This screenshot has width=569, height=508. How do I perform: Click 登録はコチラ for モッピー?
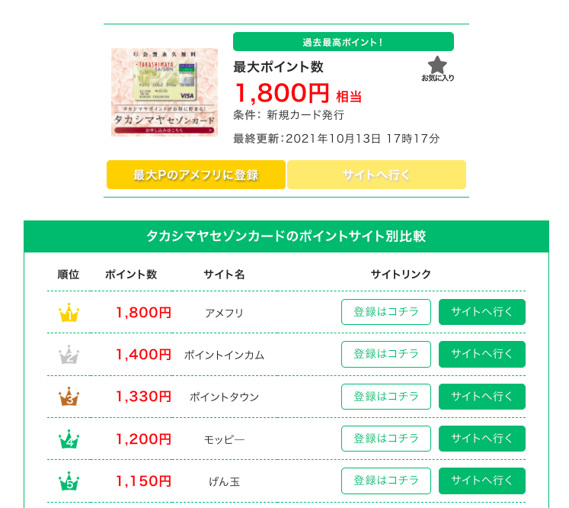386,439
